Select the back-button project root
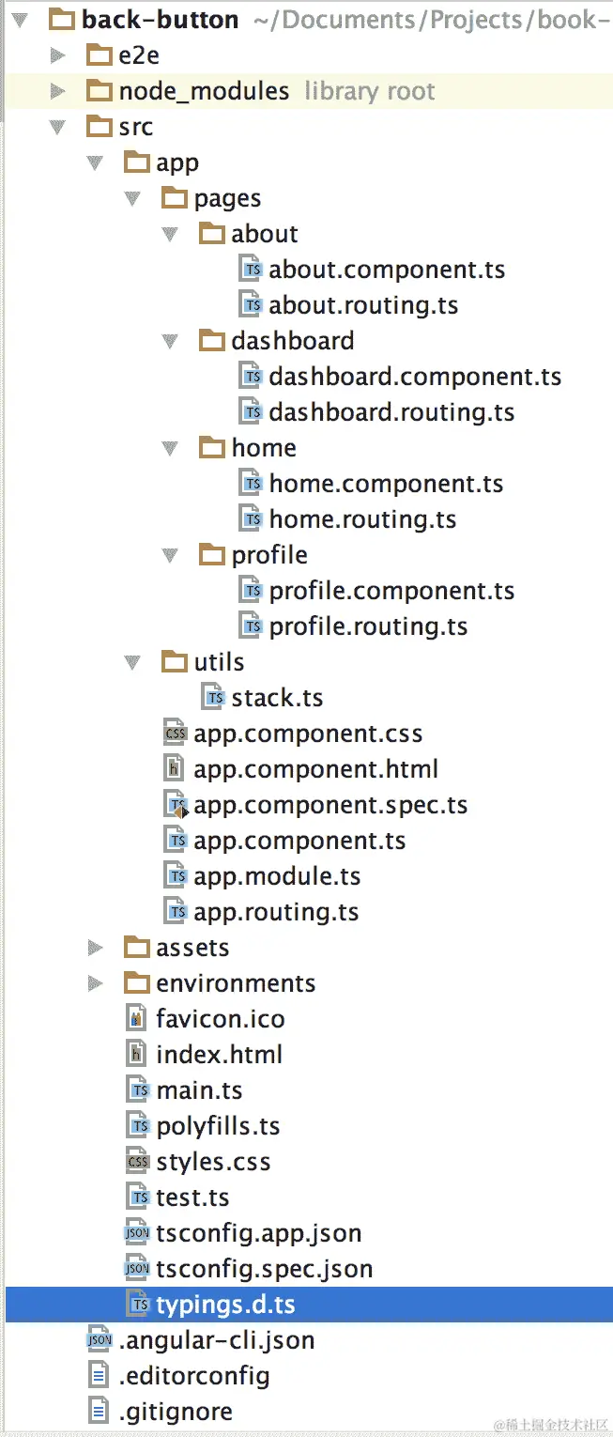This screenshot has height=1437, width=613. [160, 20]
